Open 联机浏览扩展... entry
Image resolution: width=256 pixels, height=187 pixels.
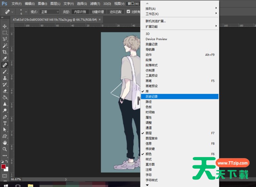click(x=180, y=21)
